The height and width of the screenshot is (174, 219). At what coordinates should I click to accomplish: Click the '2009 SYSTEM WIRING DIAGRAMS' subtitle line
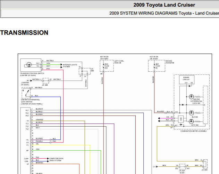[x=164, y=13]
